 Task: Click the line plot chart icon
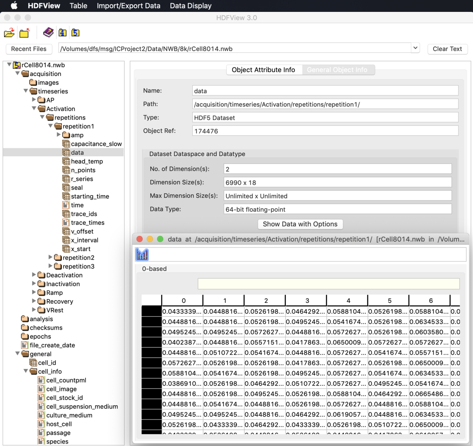(x=142, y=254)
